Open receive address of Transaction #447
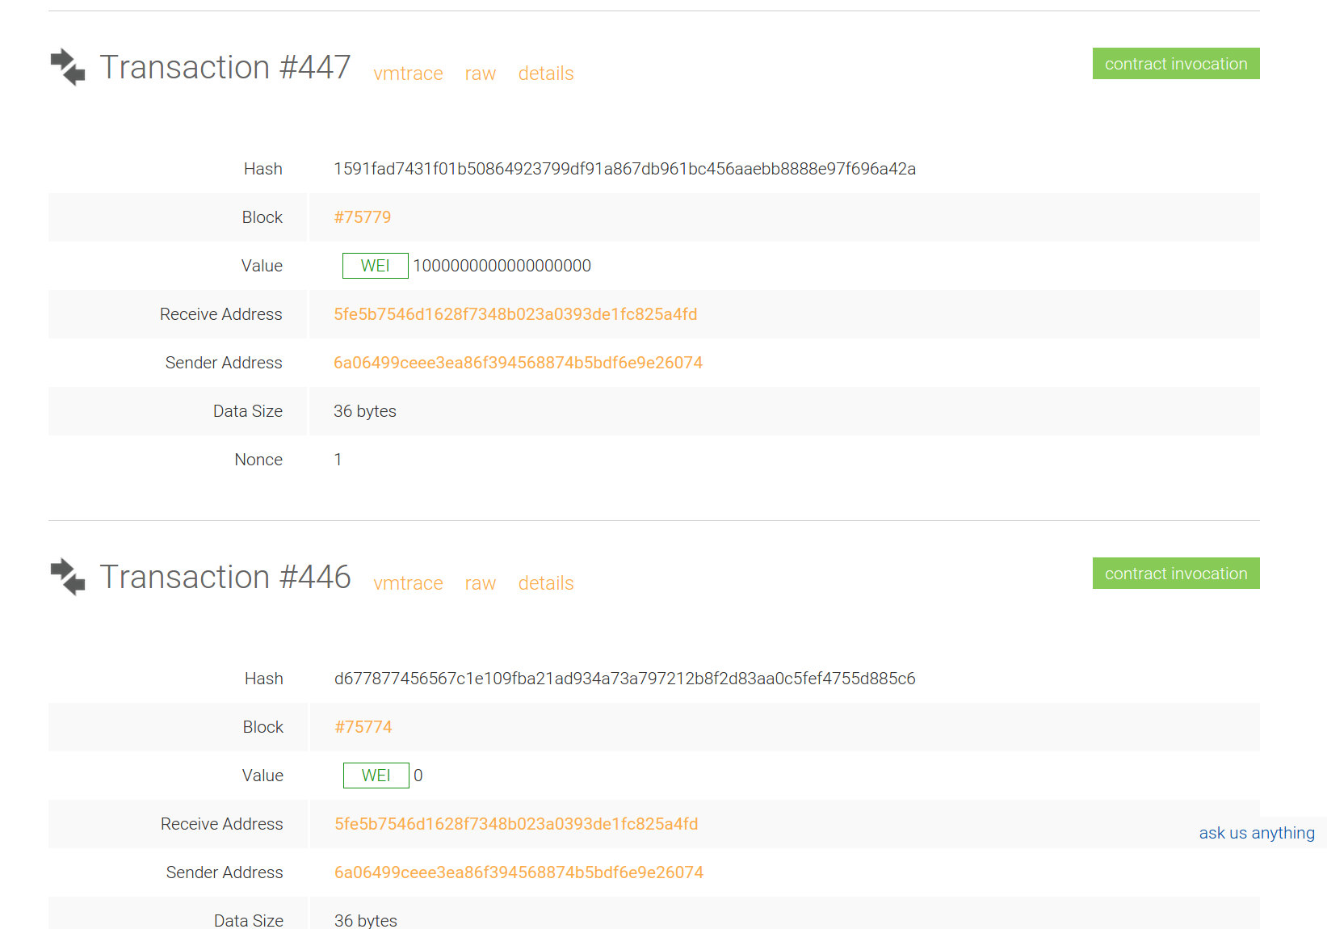1327x929 pixels. [x=516, y=314]
